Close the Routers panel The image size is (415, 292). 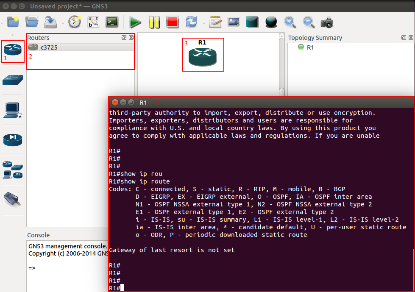(x=131, y=38)
